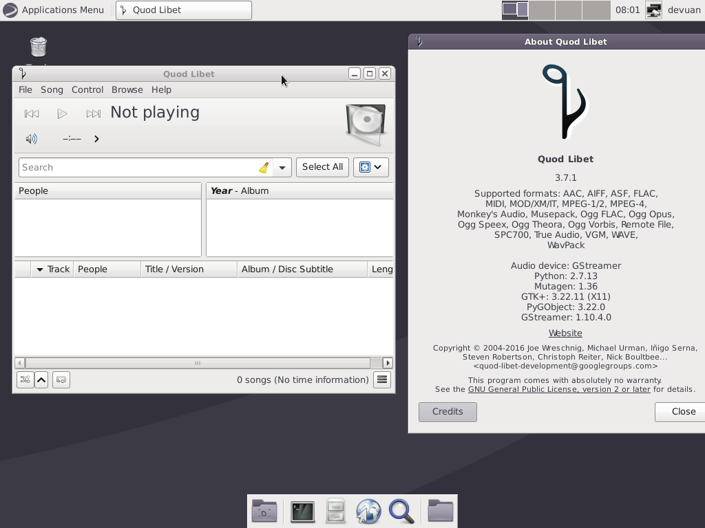Image resolution: width=705 pixels, height=528 pixels.
Task: Launch the web browser globe dock icon
Action: (x=368, y=511)
